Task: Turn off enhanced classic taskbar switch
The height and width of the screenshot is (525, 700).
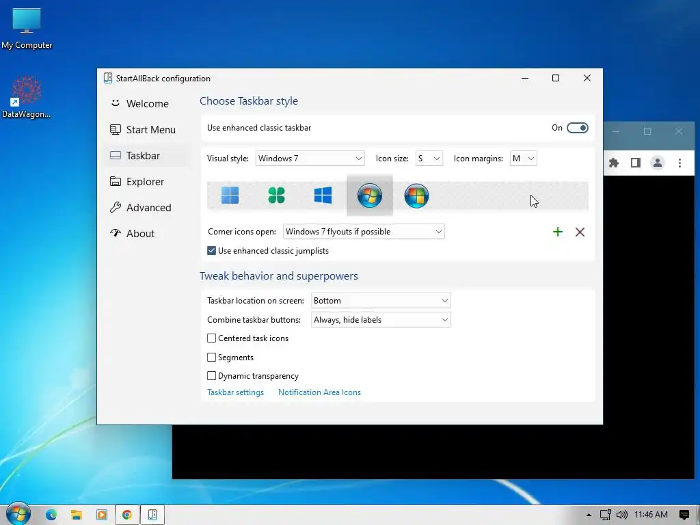Action: click(x=577, y=128)
